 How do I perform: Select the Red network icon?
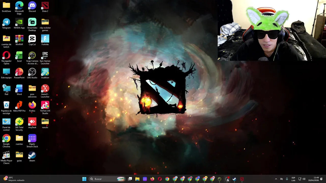pyautogui.click(x=6, y=90)
